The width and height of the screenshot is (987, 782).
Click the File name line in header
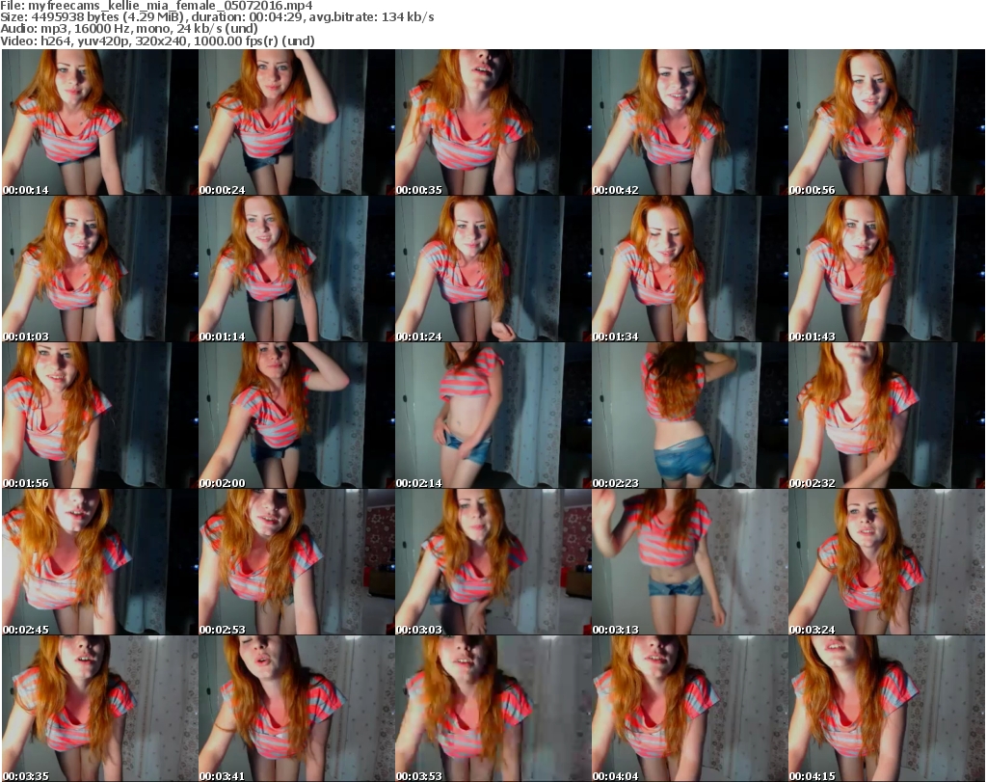coord(156,6)
